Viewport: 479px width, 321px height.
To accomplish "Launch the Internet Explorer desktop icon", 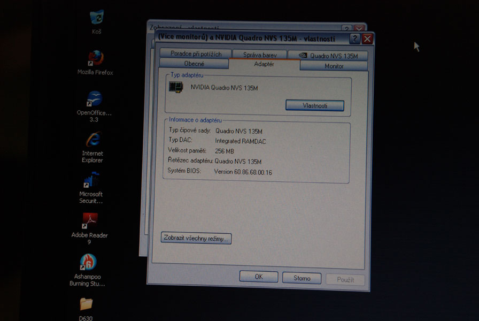I will [93, 140].
